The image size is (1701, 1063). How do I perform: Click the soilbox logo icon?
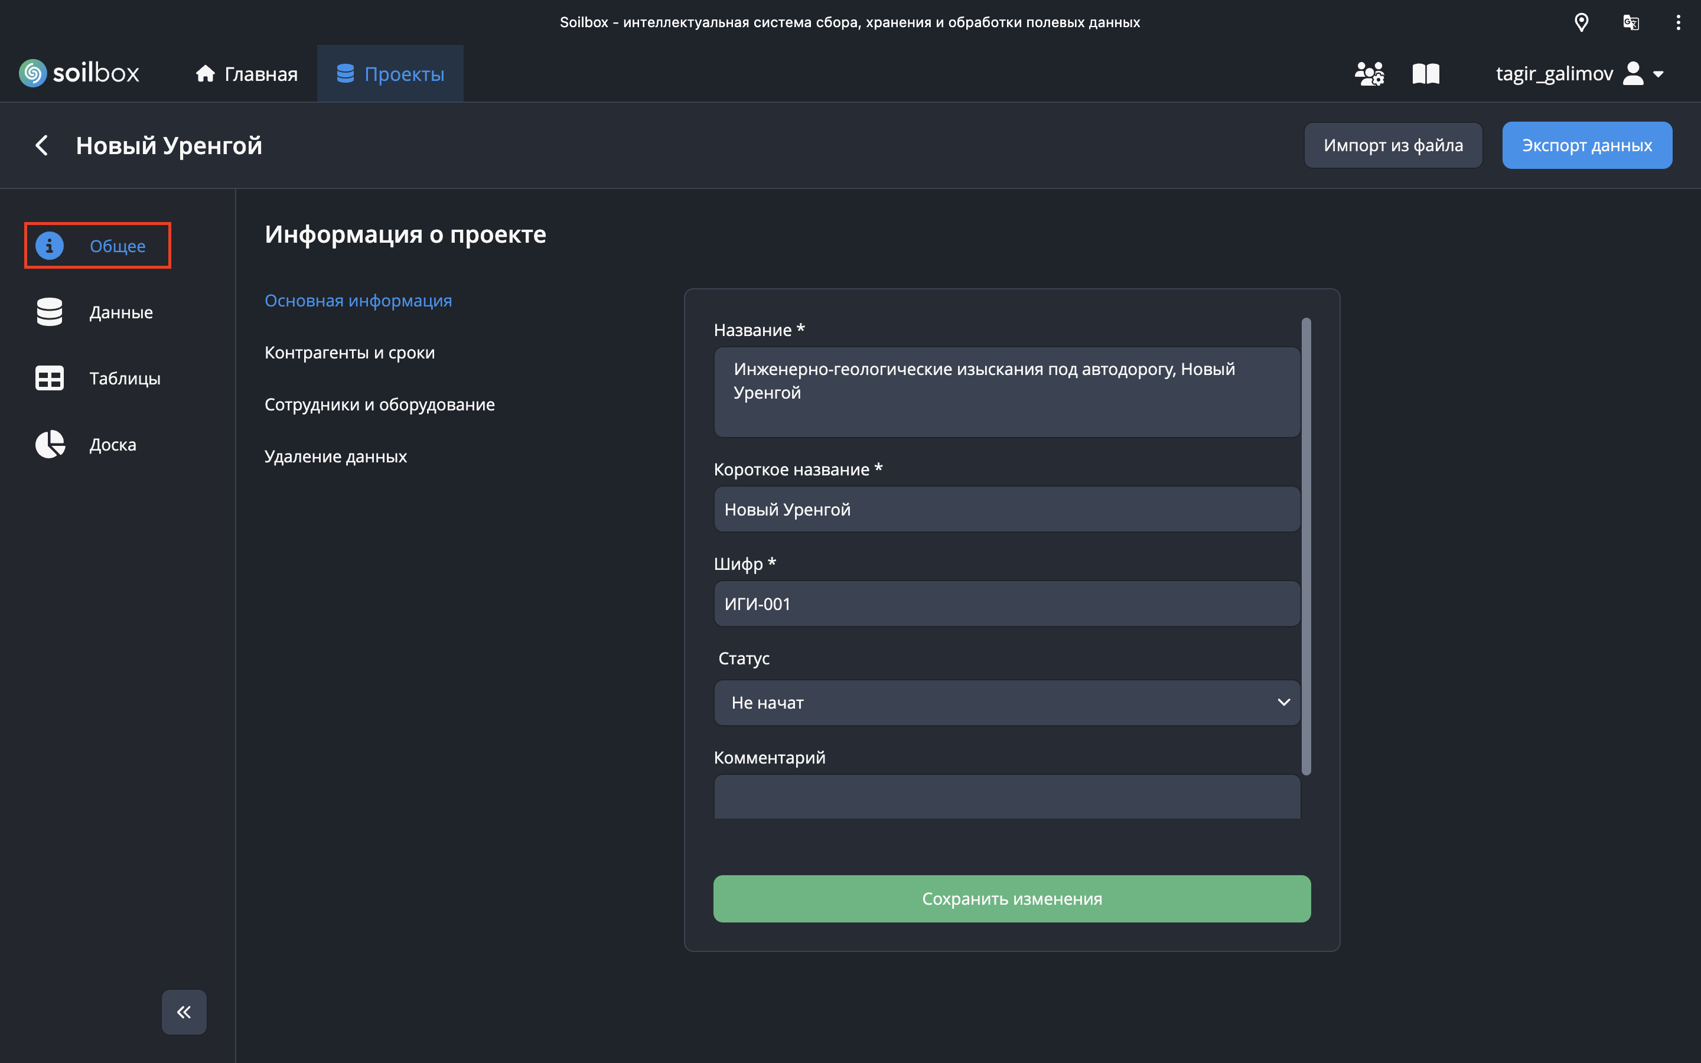pos(32,73)
